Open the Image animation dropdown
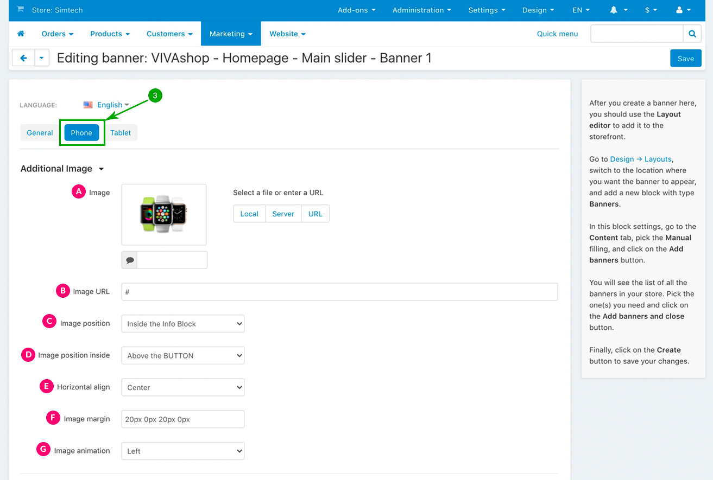The width and height of the screenshot is (713, 480). pyautogui.click(x=182, y=451)
